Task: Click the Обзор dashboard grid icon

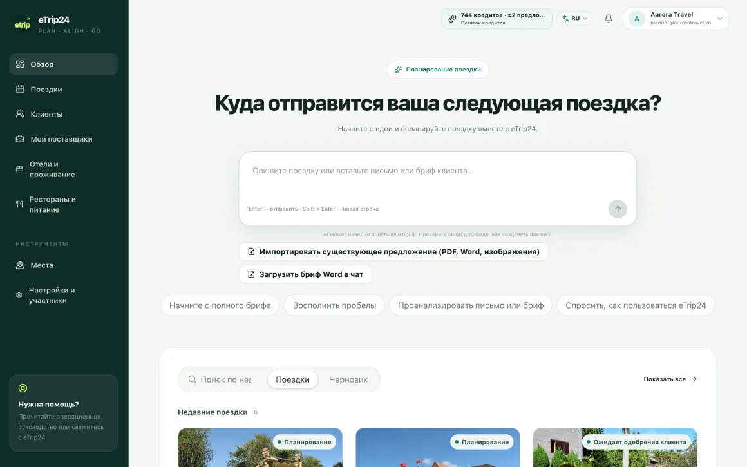Action: coord(20,64)
